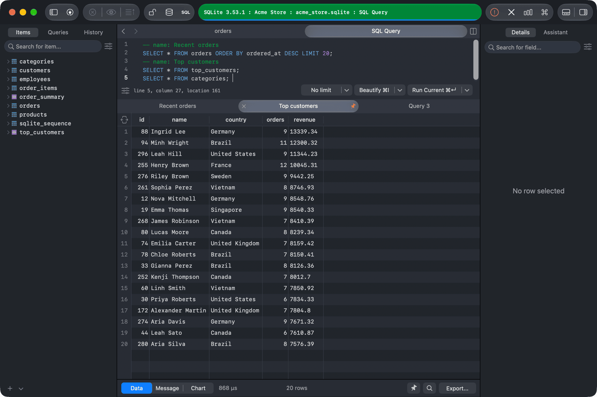Viewport: 597px width, 397px height.
Task: Click the Export... button
Action: point(457,388)
